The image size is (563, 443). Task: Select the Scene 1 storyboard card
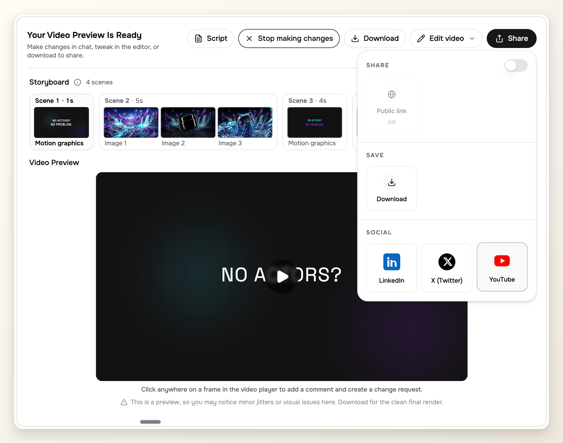pyautogui.click(x=61, y=122)
